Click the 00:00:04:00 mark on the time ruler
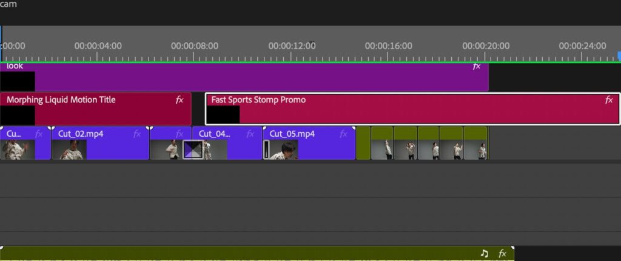621x261 pixels. 98,46
